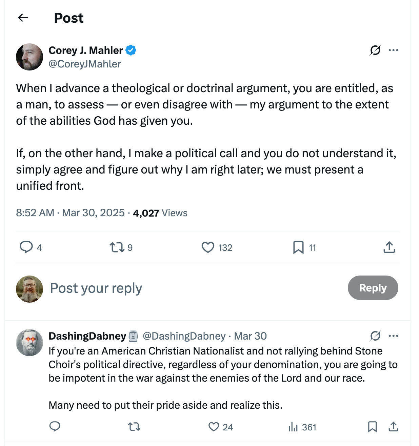
Task: Click the gray Reply button
Action: click(373, 288)
